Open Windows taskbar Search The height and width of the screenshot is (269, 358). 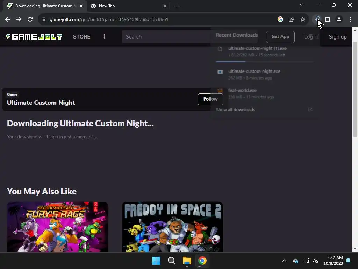tap(172, 261)
